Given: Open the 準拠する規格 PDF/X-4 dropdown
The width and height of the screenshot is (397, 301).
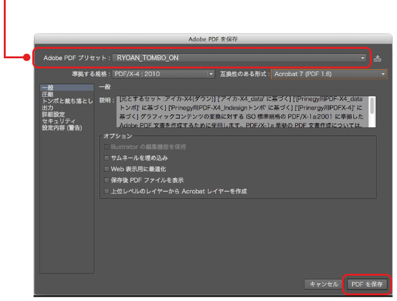Looking at the screenshot, I should point(163,74).
